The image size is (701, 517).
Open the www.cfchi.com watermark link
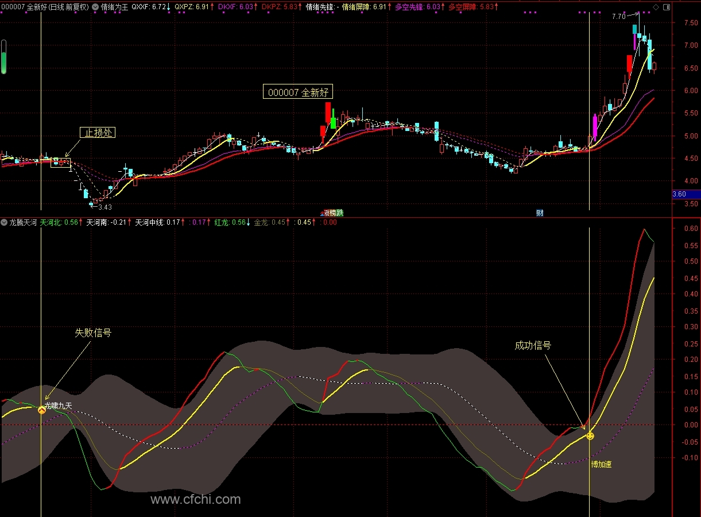coord(196,500)
